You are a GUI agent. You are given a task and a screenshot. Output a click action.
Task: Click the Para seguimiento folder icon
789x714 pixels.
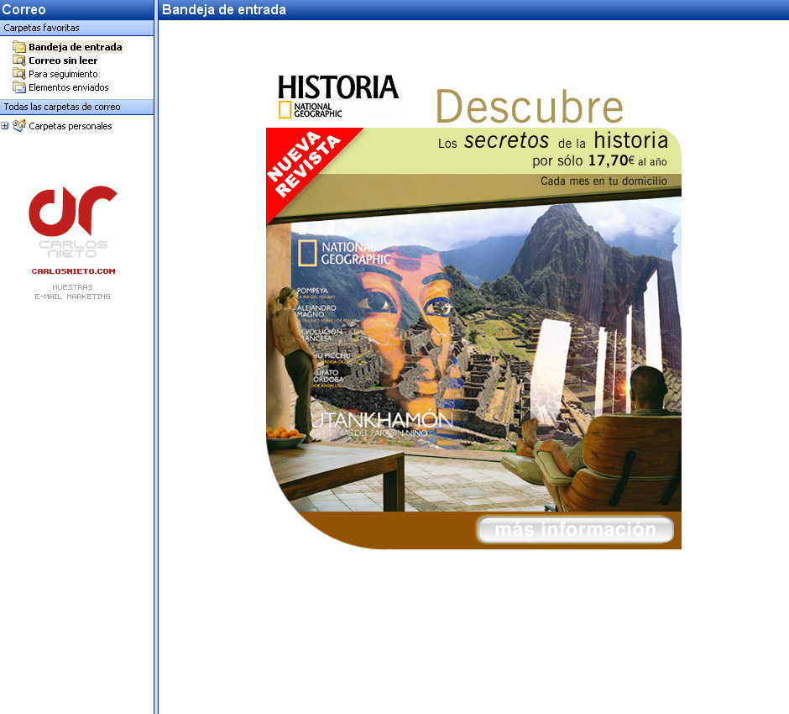pos(19,74)
